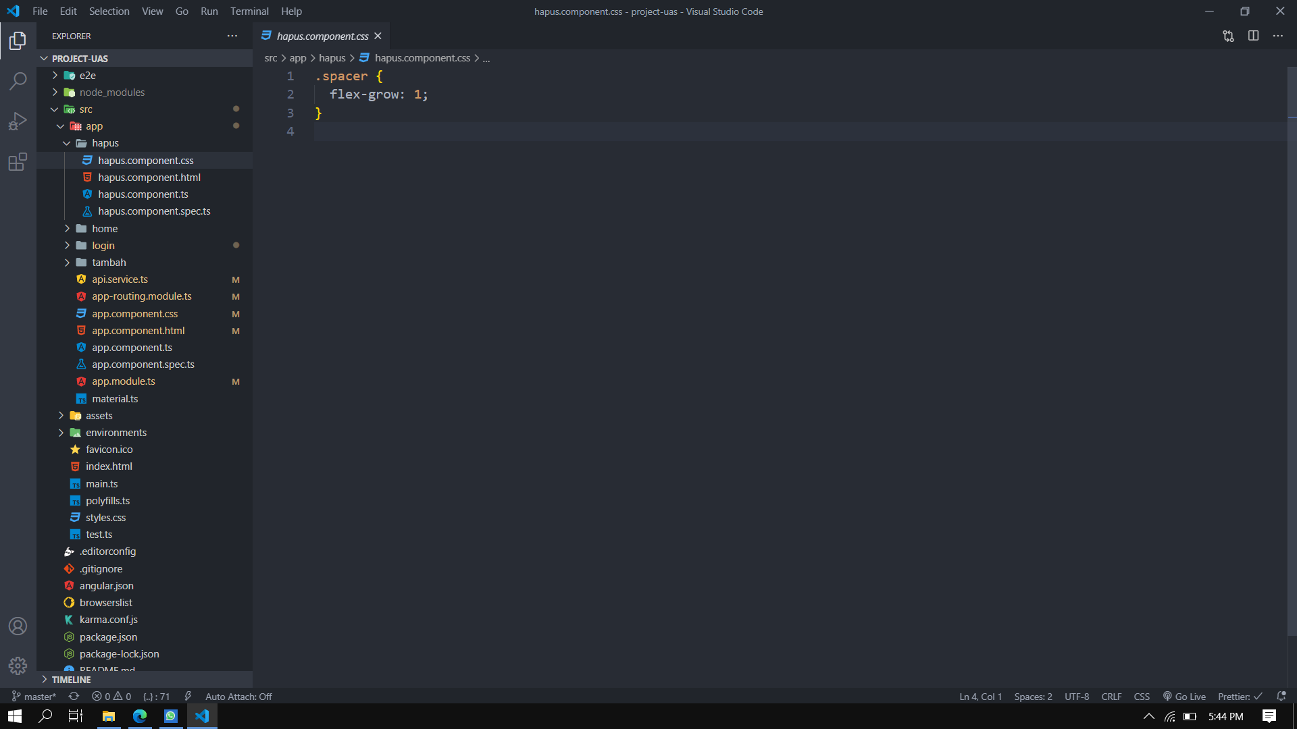Close the hapus.component.css tab
Viewport: 1297px width, 729px height.
pyautogui.click(x=378, y=36)
